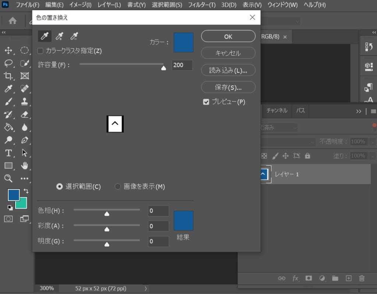Enable カラークラスタ指定 checkbox
Image resolution: width=377 pixels, height=294 pixels.
[40, 51]
